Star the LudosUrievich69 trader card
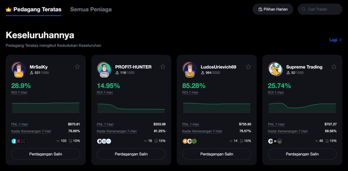The width and height of the screenshot is (348, 171). (248, 67)
